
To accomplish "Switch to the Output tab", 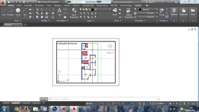I will tap(67, 6).
